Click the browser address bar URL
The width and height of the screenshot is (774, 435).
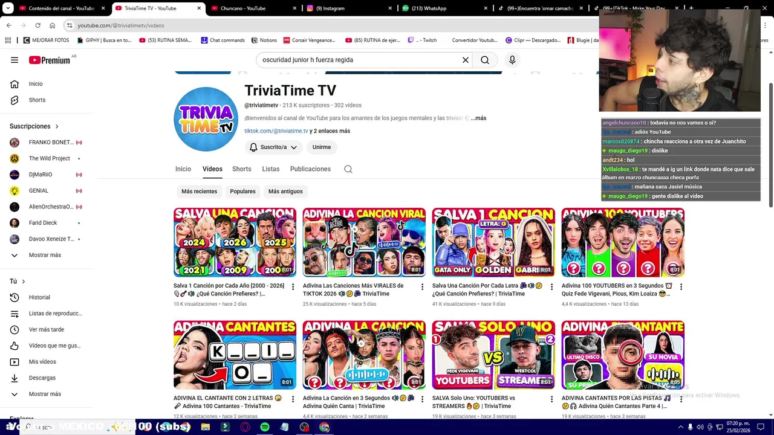pyautogui.click(x=121, y=25)
